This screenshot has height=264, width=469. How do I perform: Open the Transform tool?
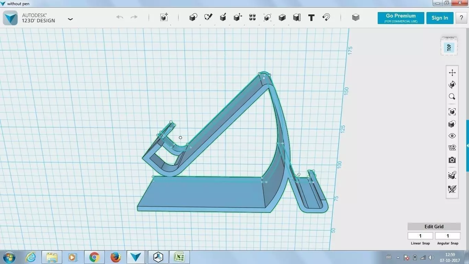tap(164, 17)
